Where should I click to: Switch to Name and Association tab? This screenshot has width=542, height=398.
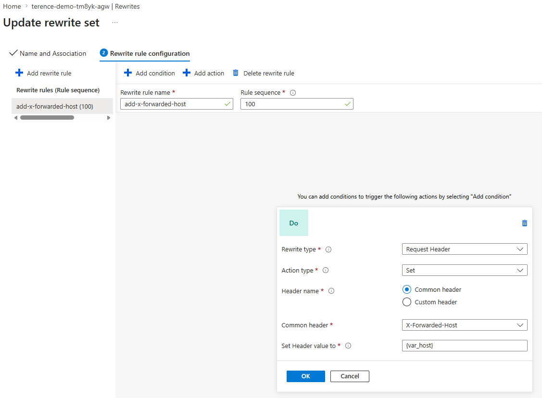click(x=48, y=53)
